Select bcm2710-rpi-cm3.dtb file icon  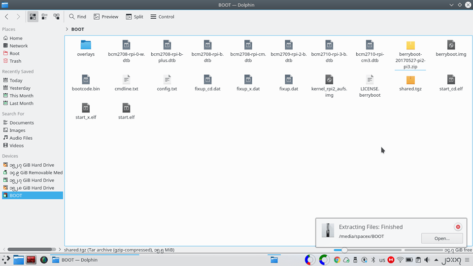(x=370, y=45)
